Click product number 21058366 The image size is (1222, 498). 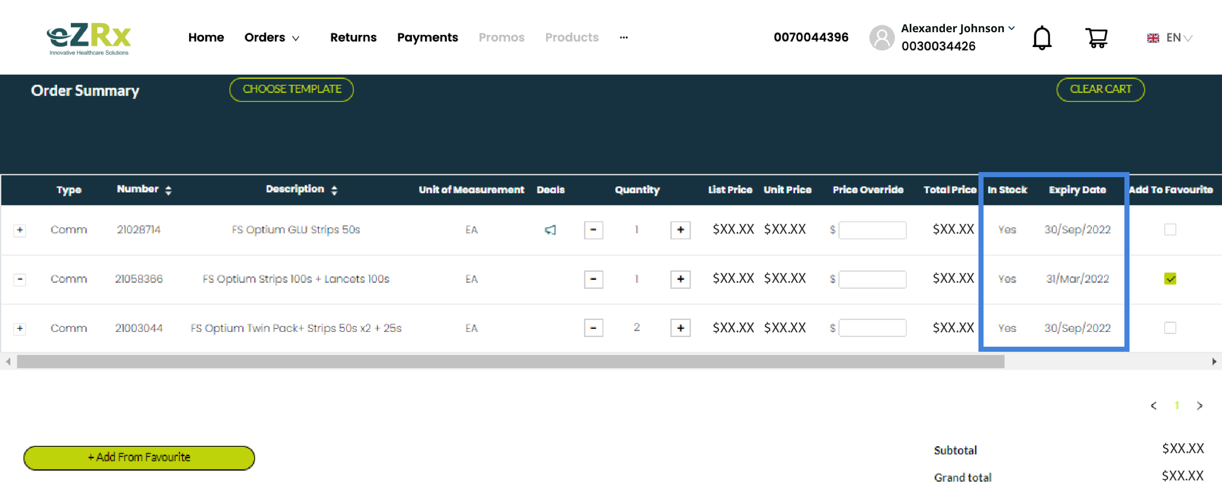(138, 279)
